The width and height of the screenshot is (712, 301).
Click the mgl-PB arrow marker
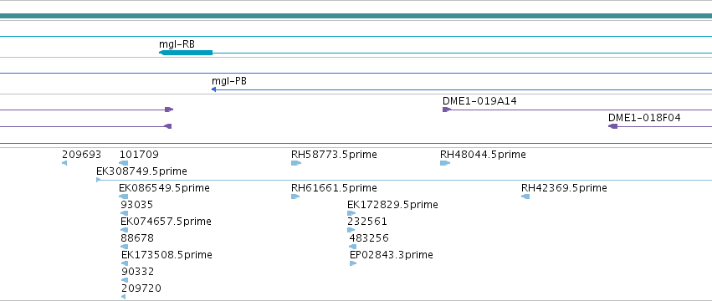213,89
